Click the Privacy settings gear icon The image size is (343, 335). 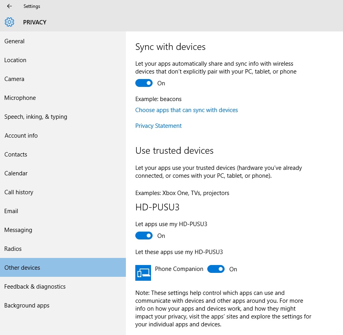click(x=9, y=22)
